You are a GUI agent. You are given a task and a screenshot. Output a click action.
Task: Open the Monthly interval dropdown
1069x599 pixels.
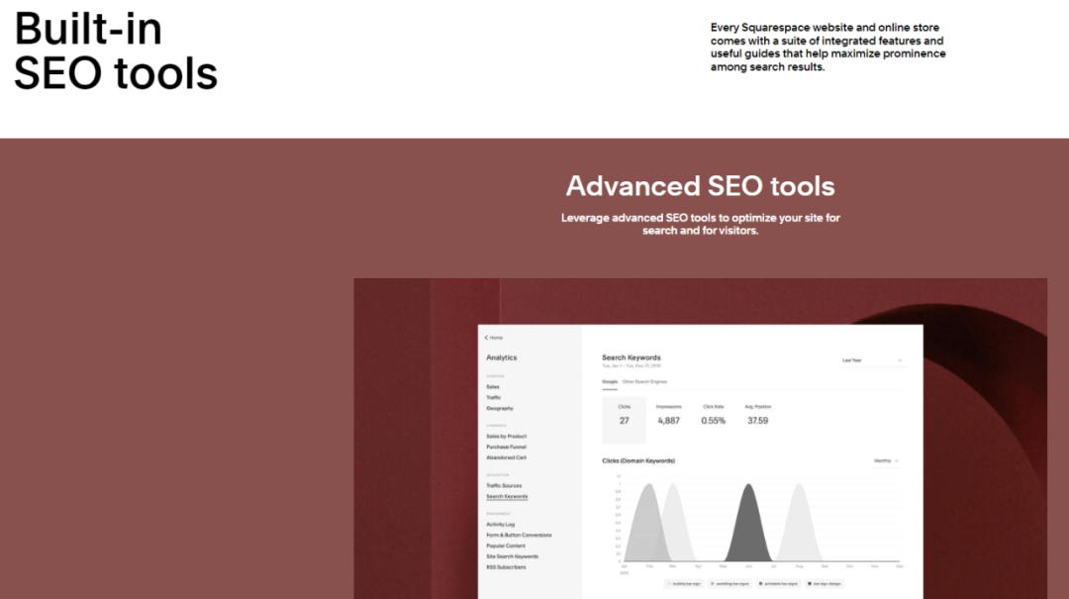[x=886, y=460]
